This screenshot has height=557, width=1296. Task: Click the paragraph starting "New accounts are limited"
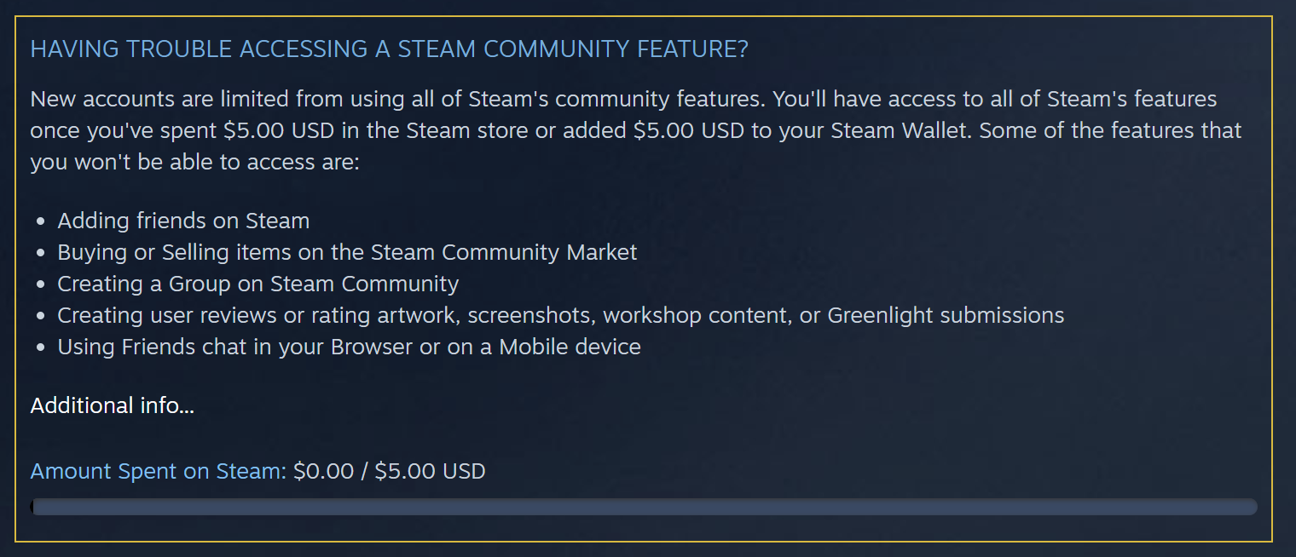pos(622,100)
